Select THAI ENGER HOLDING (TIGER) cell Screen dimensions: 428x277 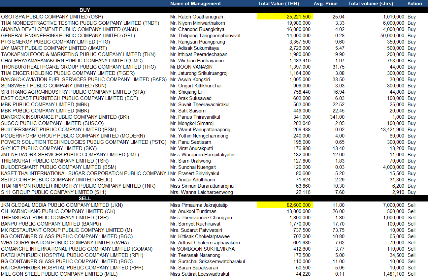[x=68, y=73]
